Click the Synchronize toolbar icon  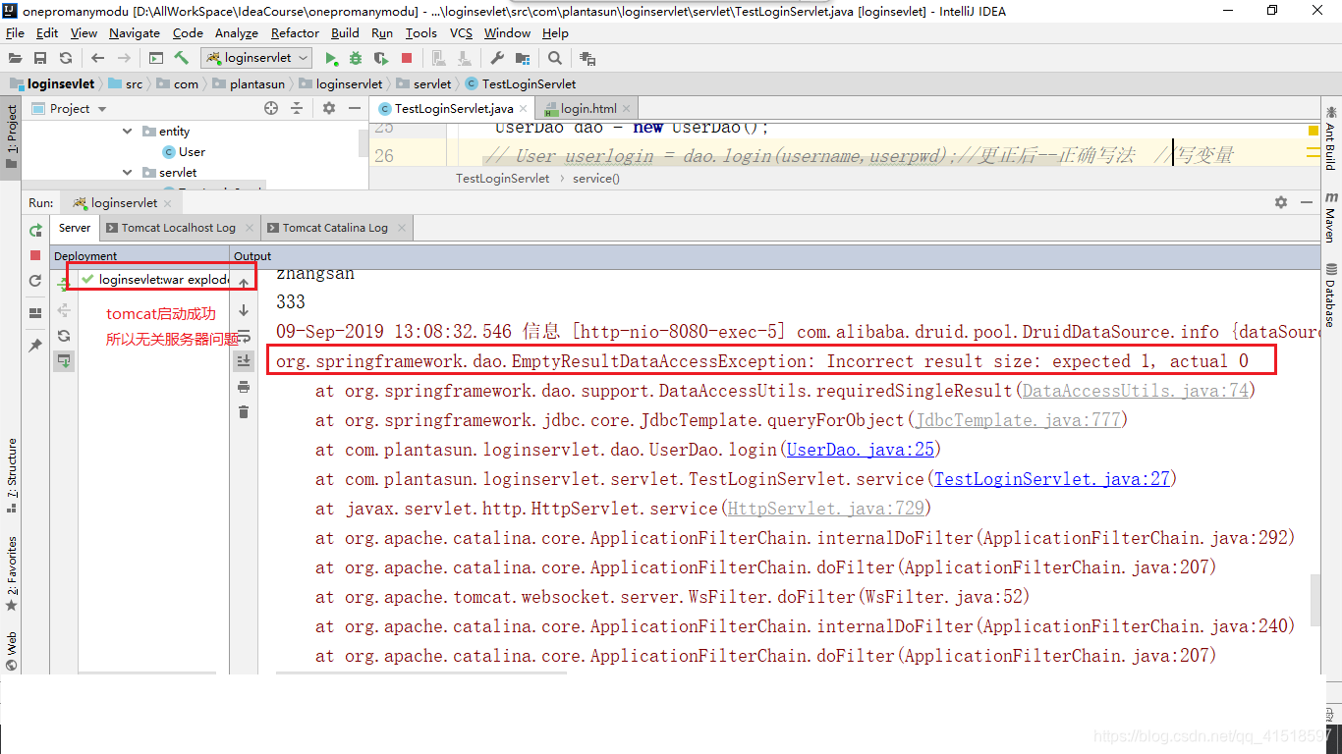66,58
